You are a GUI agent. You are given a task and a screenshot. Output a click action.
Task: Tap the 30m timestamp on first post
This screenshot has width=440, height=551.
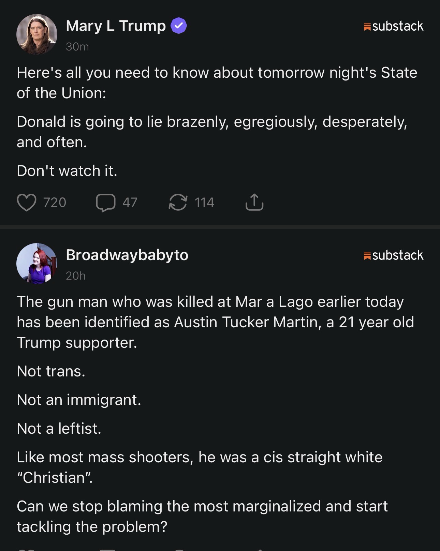[x=77, y=47]
